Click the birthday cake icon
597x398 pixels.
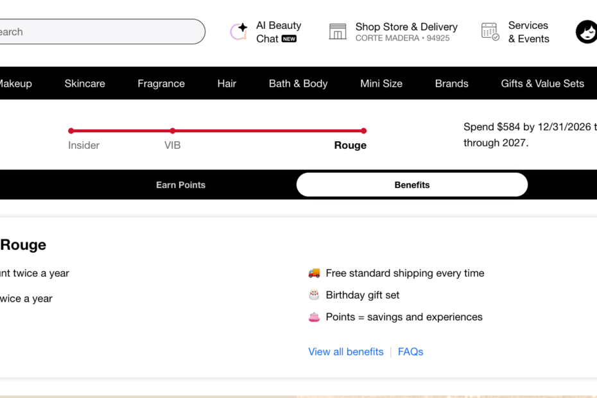tap(314, 295)
